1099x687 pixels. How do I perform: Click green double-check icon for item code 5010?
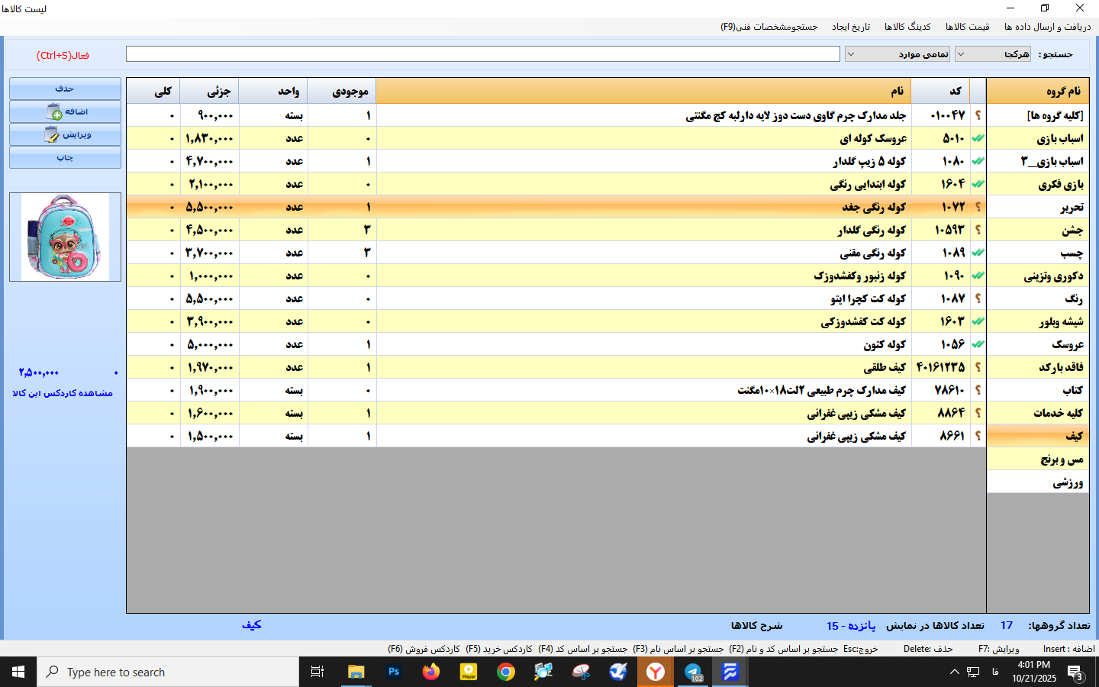pyautogui.click(x=978, y=138)
